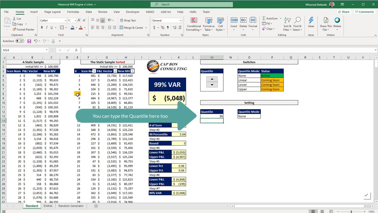Click the Paste button
This screenshot has height=213, width=378.
coord(7,23)
